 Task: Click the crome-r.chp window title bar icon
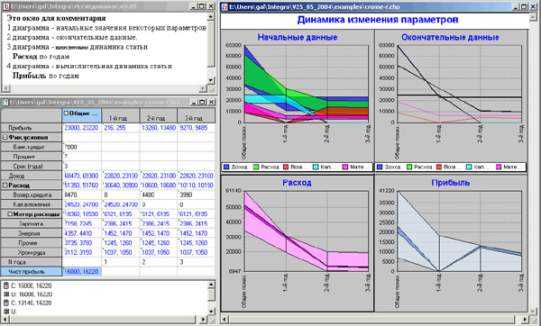click(x=225, y=6)
